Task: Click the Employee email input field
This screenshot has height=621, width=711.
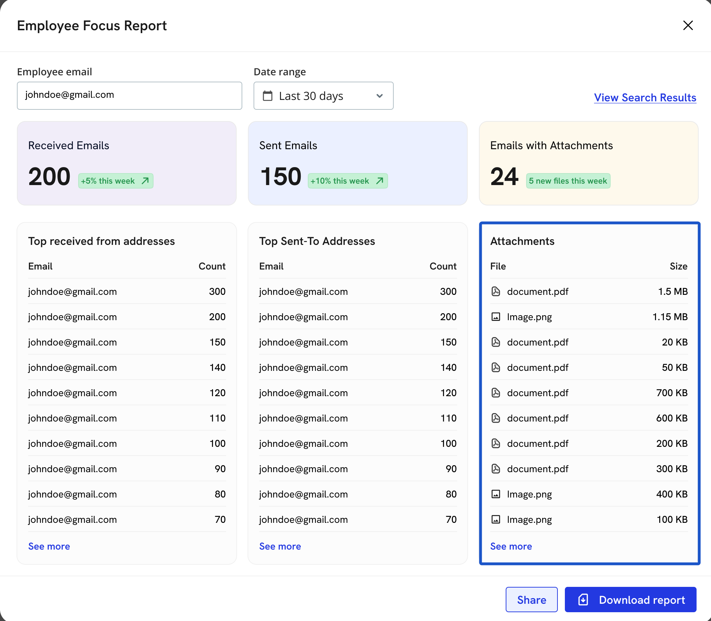Action: click(129, 96)
